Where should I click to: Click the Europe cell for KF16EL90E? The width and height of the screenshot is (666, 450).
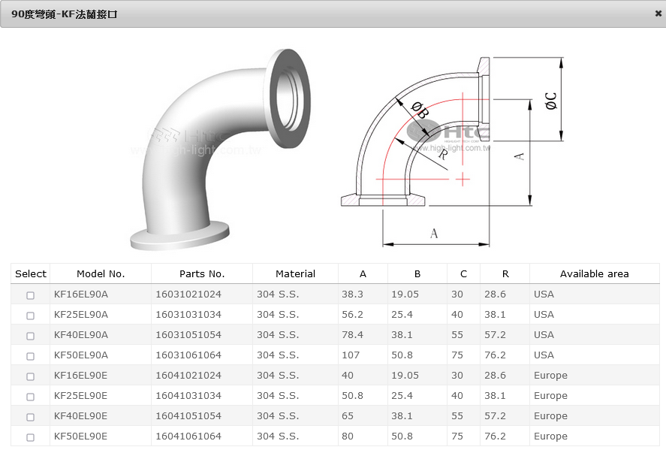tap(550, 376)
